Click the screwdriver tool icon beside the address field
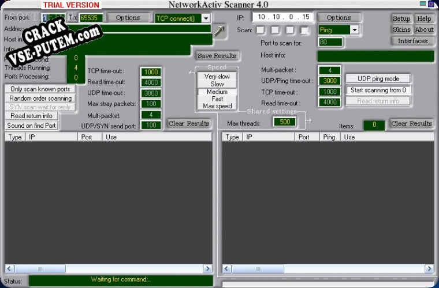 [x=219, y=31]
